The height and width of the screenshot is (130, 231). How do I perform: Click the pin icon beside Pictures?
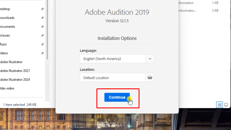(x=42, y=36)
